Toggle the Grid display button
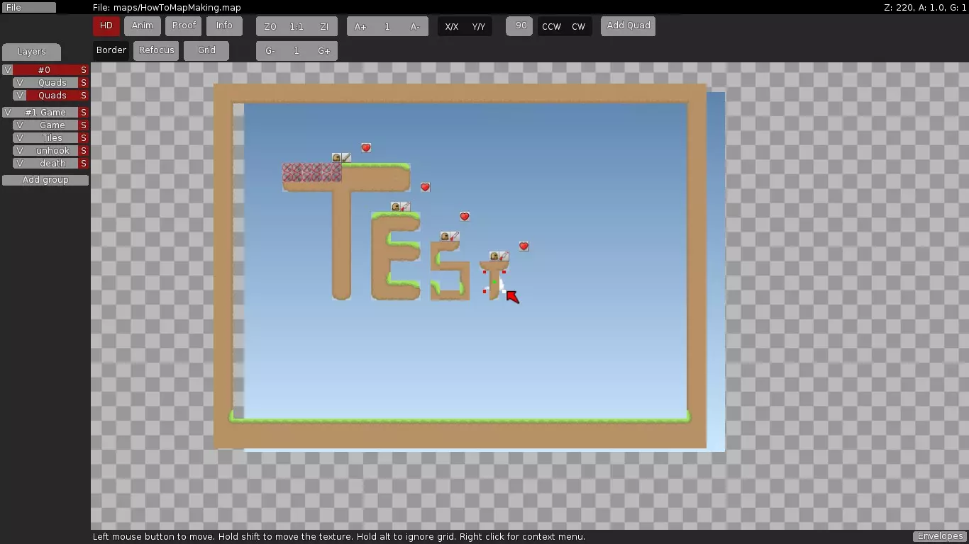 point(206,50)
